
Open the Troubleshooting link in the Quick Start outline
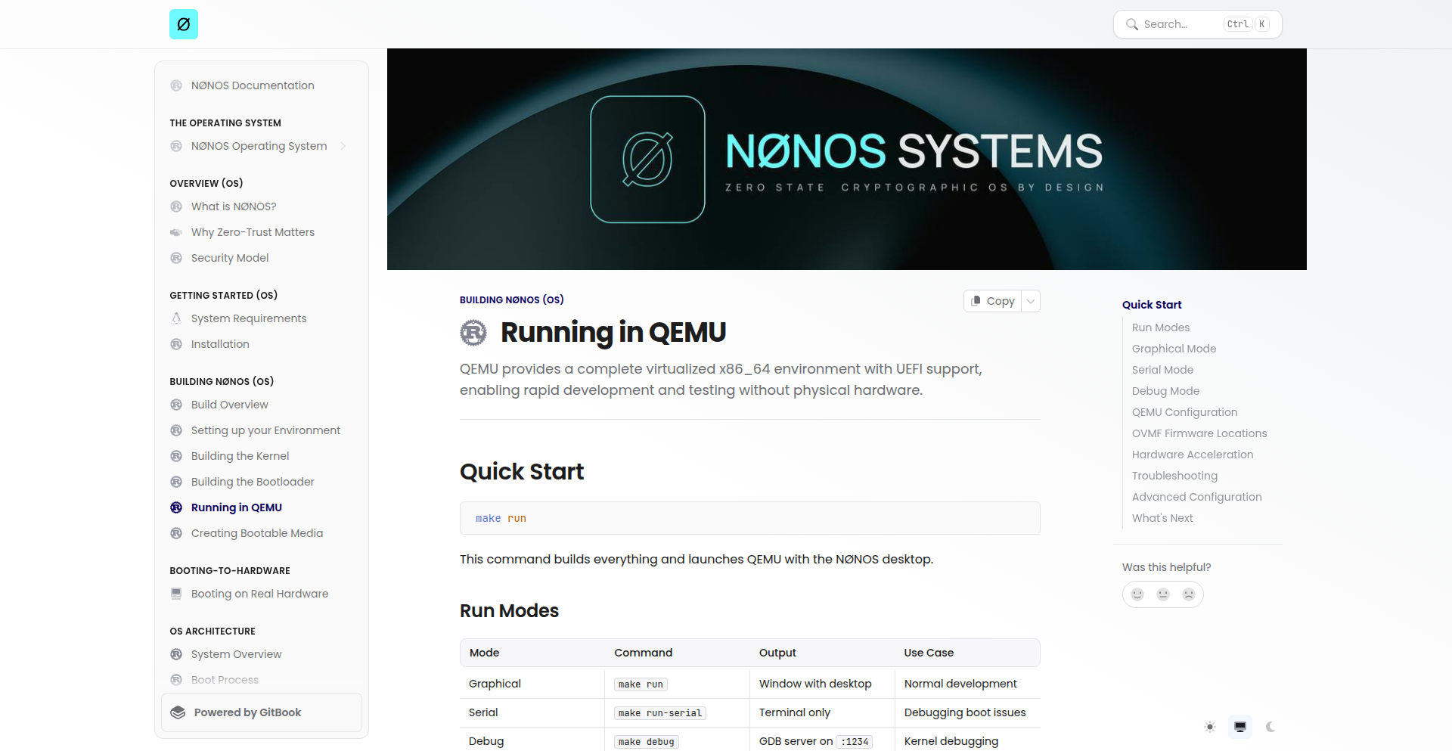tap(1174, 476)
